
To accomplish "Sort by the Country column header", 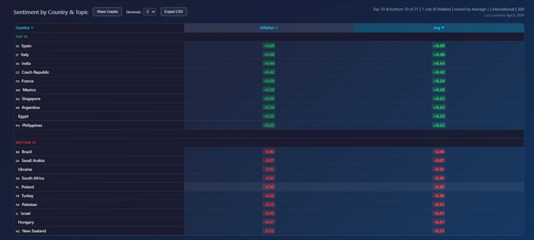I will click(25, 28).
